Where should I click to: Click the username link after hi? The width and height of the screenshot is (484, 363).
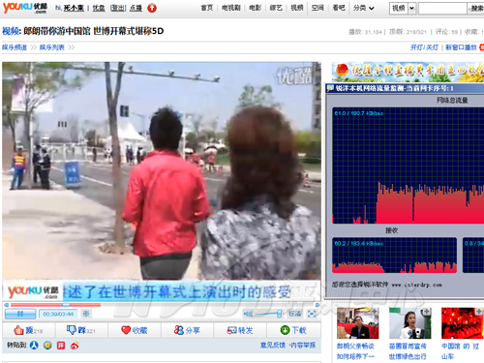[x=74, y=8]
